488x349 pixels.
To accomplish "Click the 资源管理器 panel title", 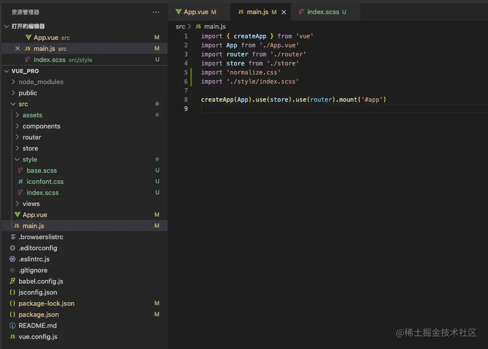I will coord(26,12).
